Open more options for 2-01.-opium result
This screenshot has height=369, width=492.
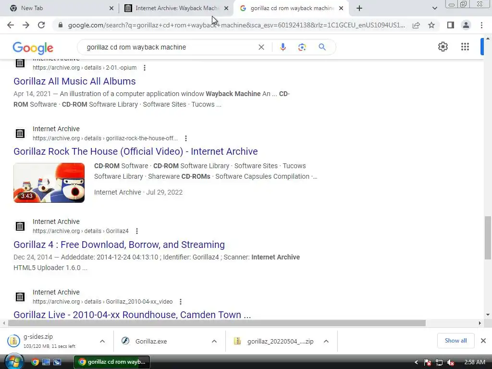(144, 68)
